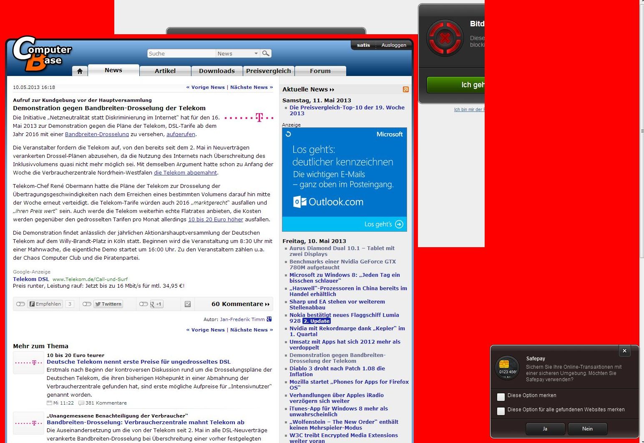Open Diablo 3 Patch 1.08 news item
The height and width of the screenshot is (443, 644).
pos(337,371)
